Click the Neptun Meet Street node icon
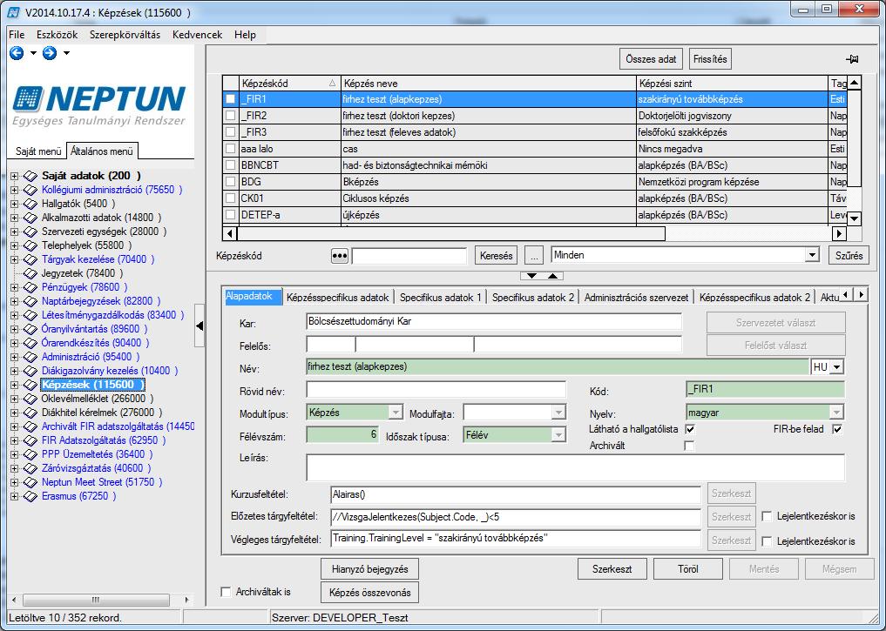Screen dimensions: 886x631 [x=30, y=482]
